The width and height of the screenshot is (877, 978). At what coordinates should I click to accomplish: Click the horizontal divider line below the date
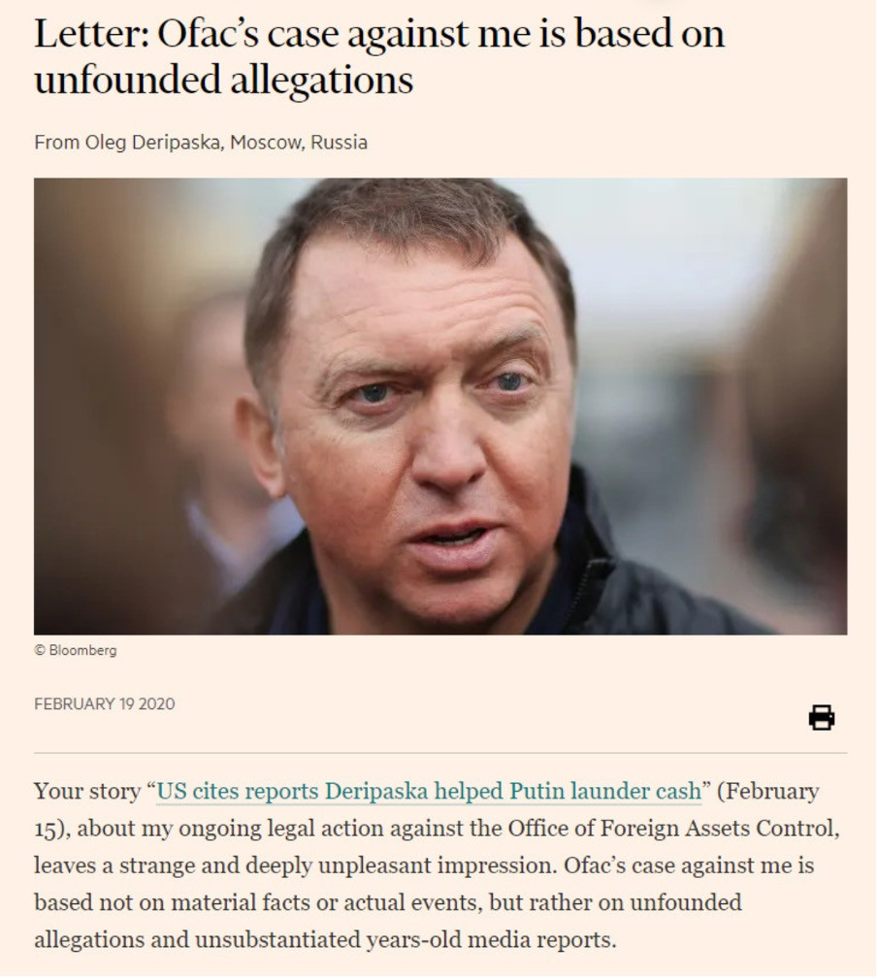439,753
